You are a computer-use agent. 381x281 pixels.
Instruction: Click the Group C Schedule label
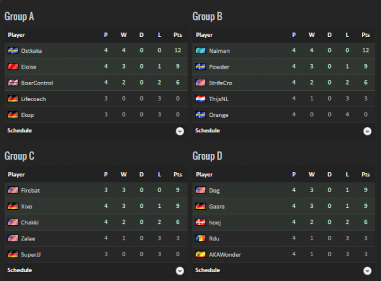(x=20, y=270)
